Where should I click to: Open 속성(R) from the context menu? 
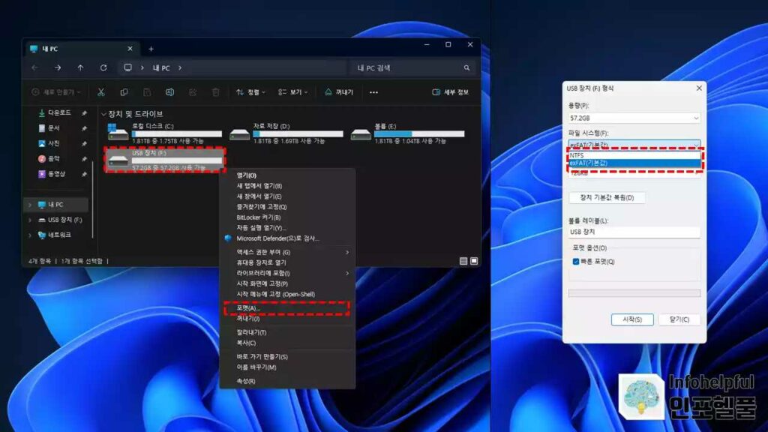[x=287, y=381]
